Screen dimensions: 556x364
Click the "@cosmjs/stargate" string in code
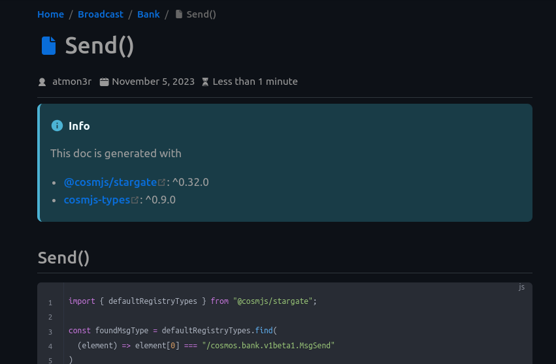(272, 301)
